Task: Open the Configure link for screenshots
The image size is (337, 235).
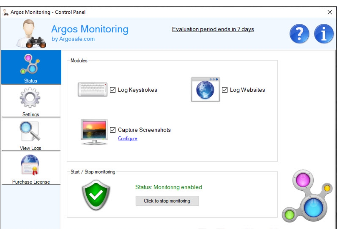Action: pos(128,138)
